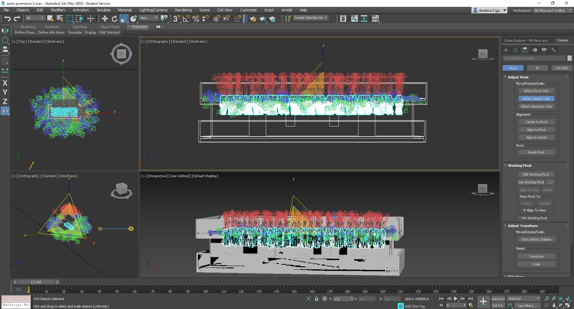
Task: Choose the Rectangular Selection Region tool
Action: coord(70,18)
